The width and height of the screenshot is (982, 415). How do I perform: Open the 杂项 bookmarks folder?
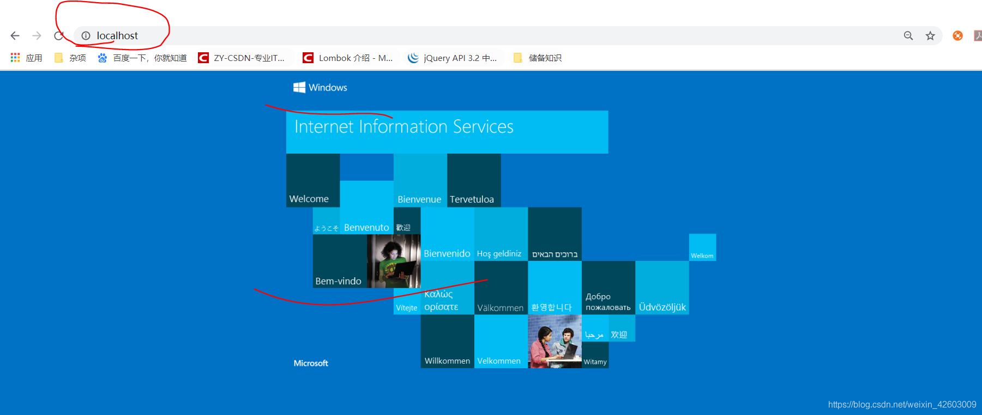(70, 58)
